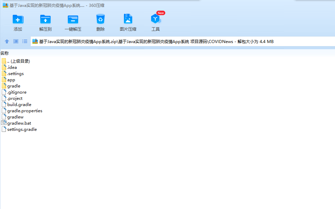Click the .settings folder icon
The width and height of the screenshot is (335, 209).
(4, 74)
